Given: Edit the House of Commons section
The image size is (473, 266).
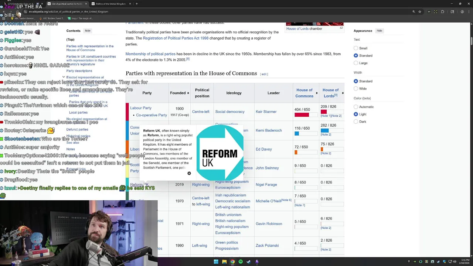Looking at the screenshot, I should point(264,74).
